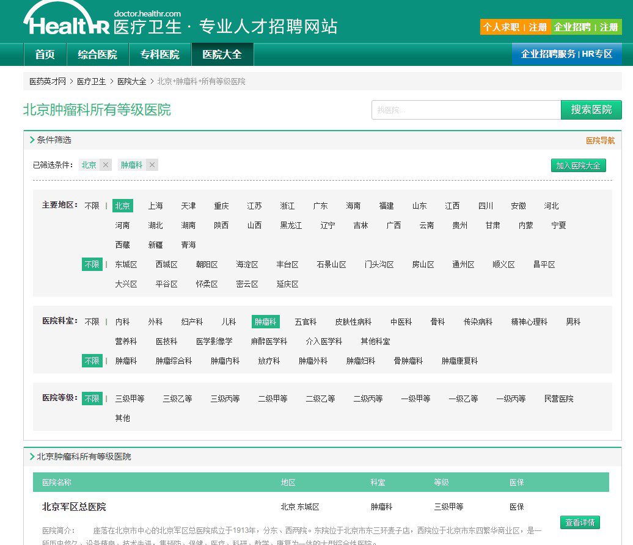Viewport: 633px width, 545px height.
Task: Select 其他 hospital level
Action: [122, 418]
